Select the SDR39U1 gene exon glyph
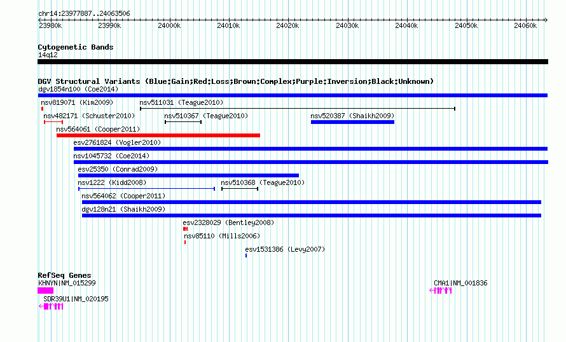Viewport: 566px width, 342px height. click(51, 306)
